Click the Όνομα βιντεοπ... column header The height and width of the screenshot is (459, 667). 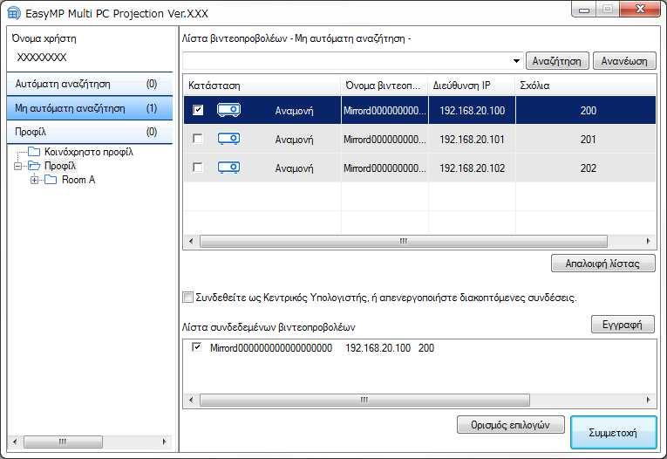click(385, 86)
